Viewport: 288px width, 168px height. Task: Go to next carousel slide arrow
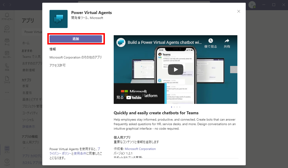tap(234, 70)
